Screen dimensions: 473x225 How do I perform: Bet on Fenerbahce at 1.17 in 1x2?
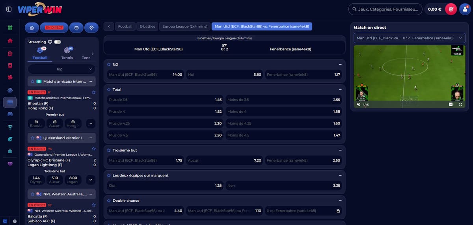point(303,74)
